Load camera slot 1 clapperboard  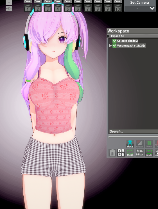pyautogui.click(x=28, y=8)
